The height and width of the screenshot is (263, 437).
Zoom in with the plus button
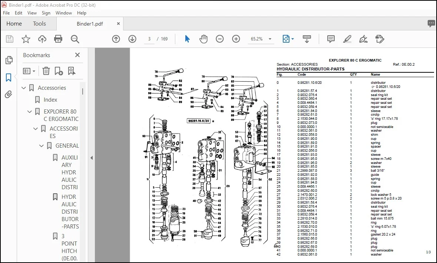coord(236,39)
